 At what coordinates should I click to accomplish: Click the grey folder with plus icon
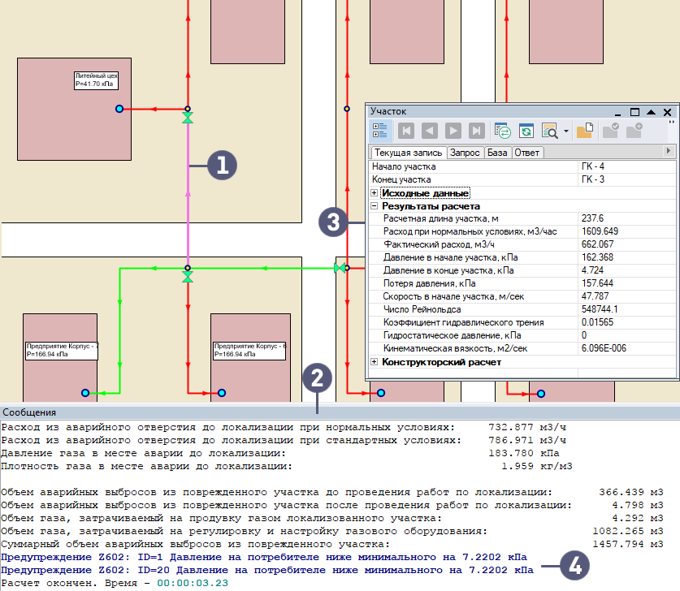[x=634, y=131]
